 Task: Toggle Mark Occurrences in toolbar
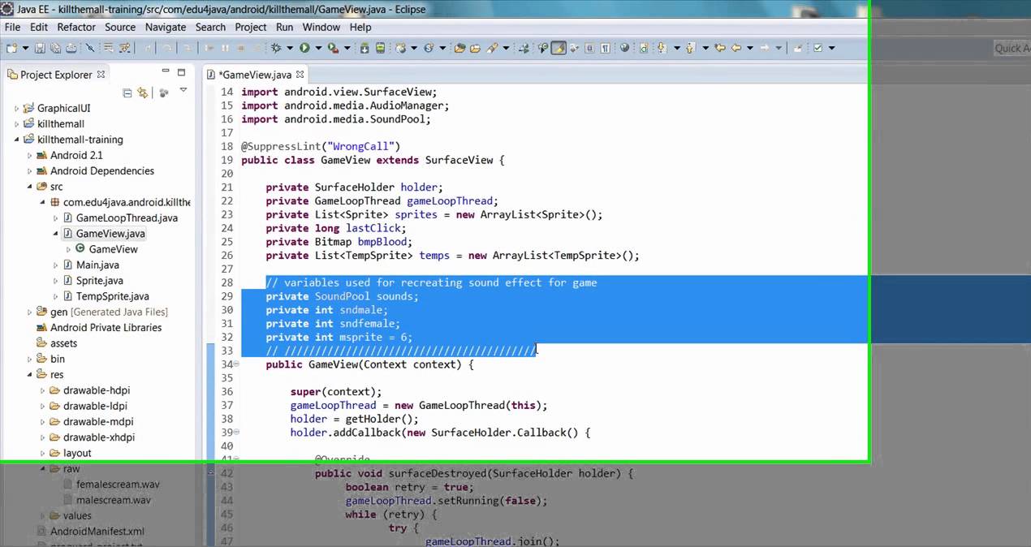coord(559,48)
